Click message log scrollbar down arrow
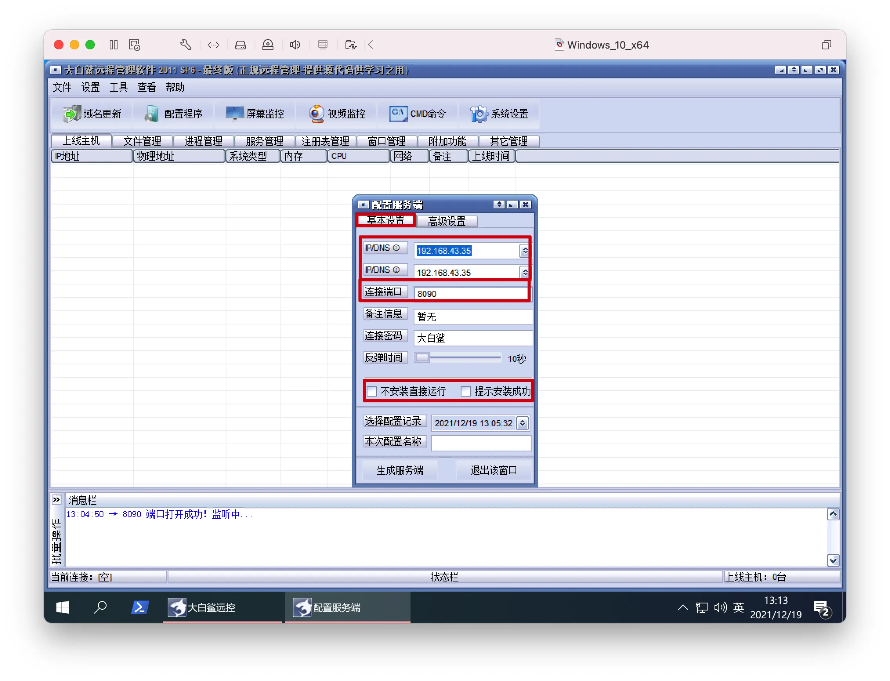 [833, 561]
